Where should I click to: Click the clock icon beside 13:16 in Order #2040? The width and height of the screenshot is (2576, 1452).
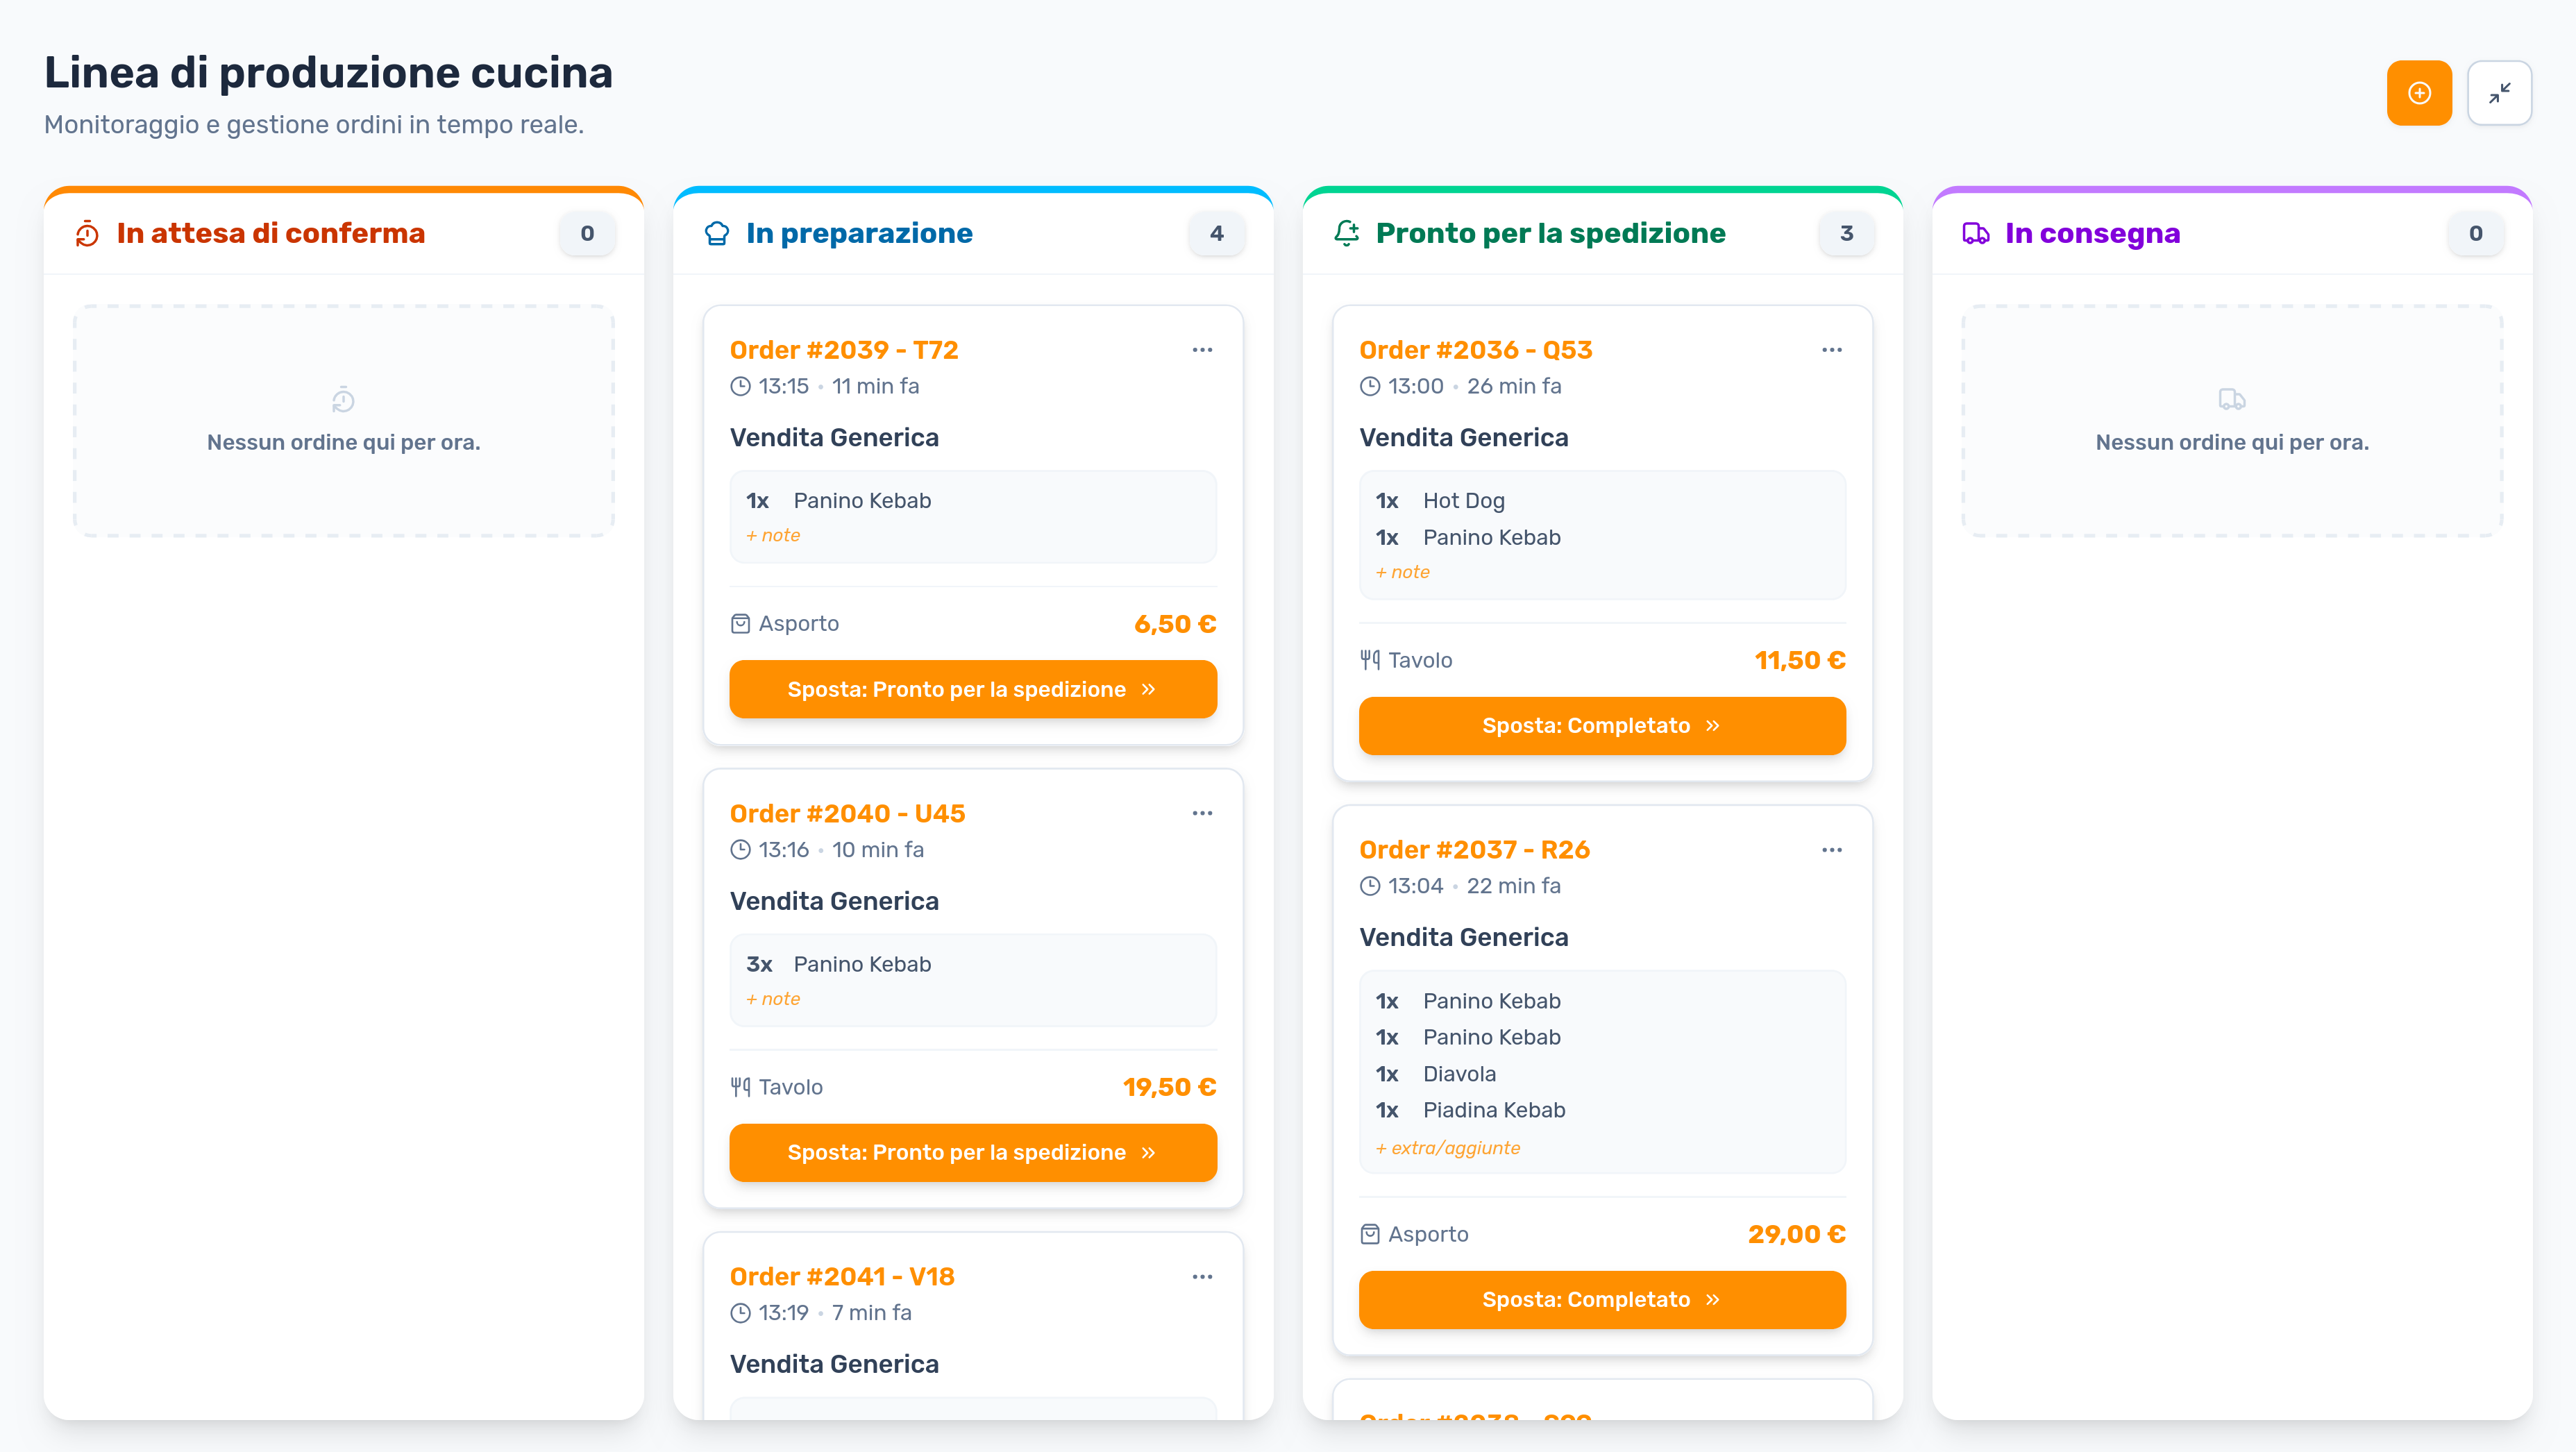point(740,850)
